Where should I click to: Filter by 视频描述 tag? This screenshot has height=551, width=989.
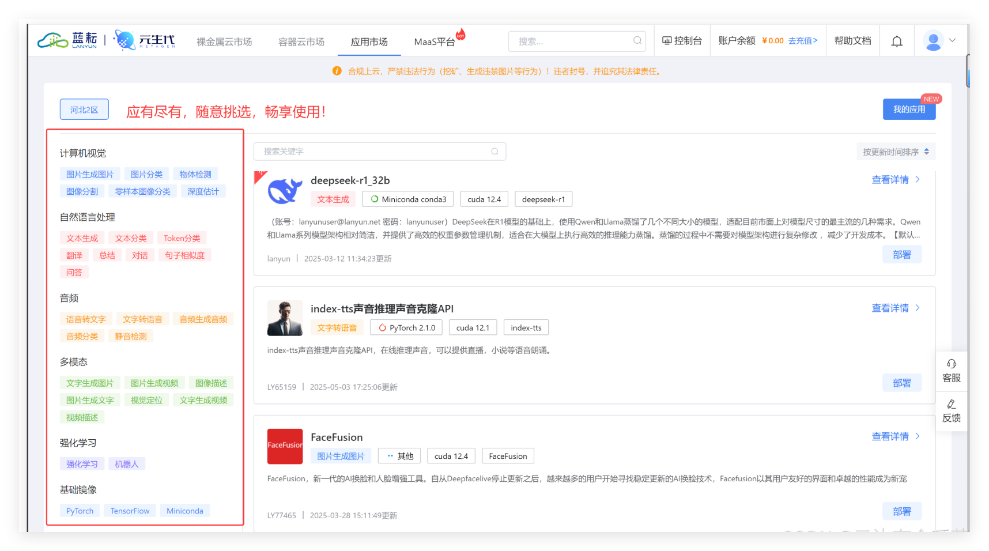82,418
